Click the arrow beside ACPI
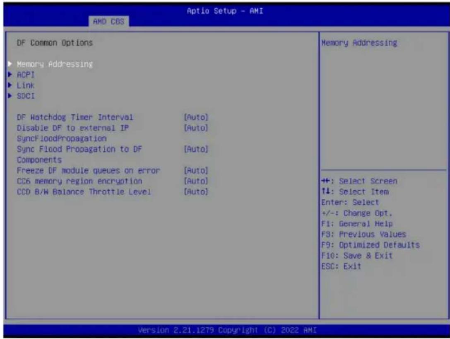This screenshot has height=339, width=450. pos(10,75)
